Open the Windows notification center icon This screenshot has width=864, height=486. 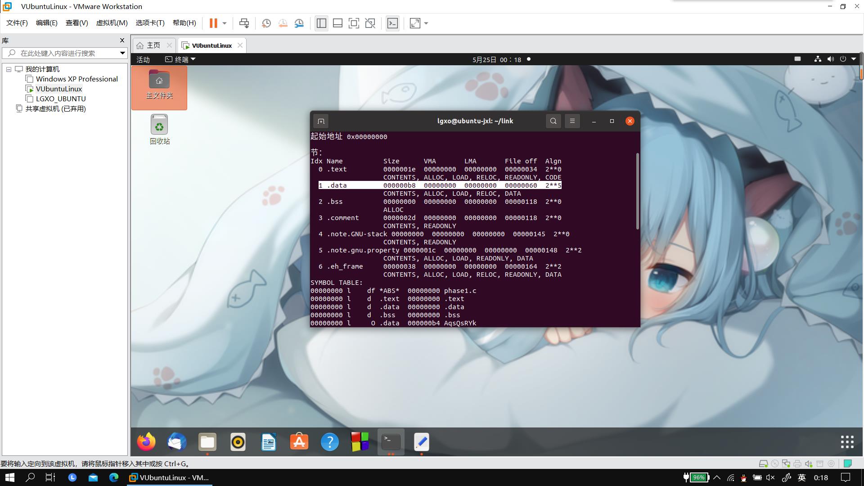click(x=846, y=477)
